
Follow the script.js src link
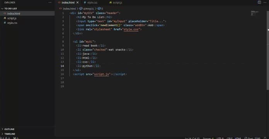tap(102, 74)
